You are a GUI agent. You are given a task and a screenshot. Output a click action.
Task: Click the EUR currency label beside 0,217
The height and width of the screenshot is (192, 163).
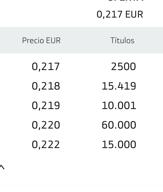point(134,15)
